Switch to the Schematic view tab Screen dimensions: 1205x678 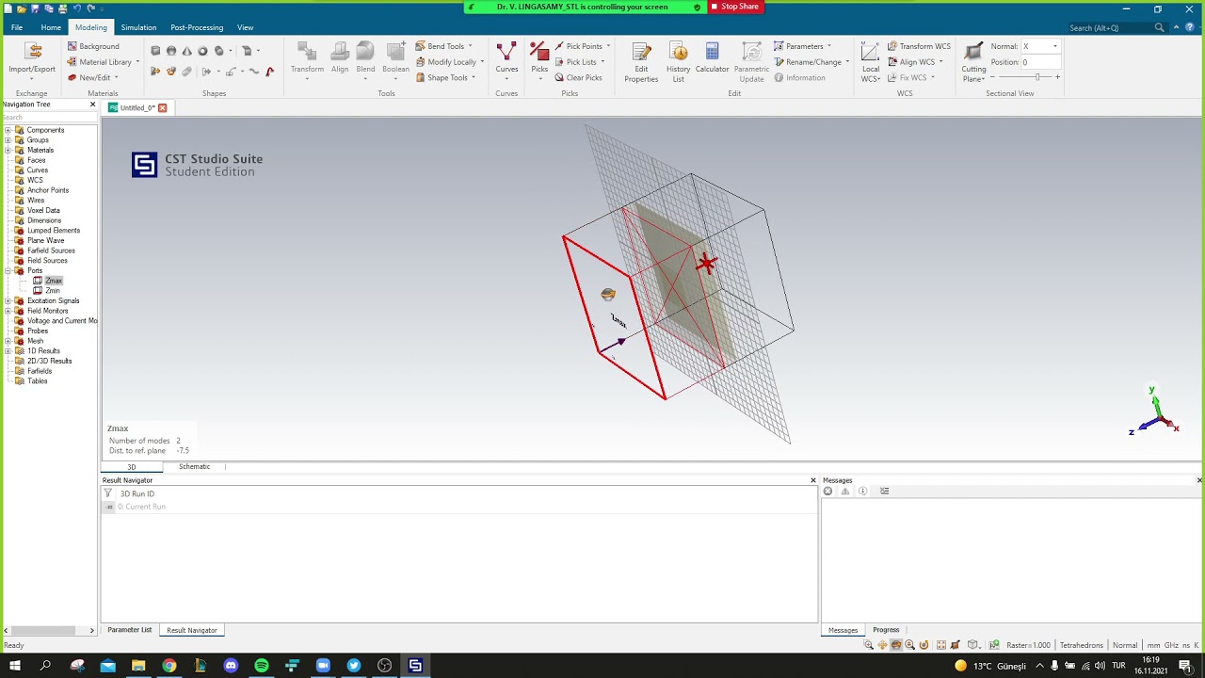[194, 467]
